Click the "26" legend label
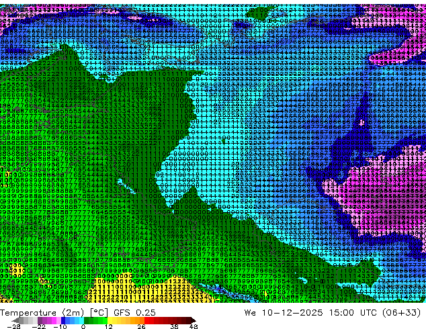Image resolution: width=426 pixels, height=329 pixels. tap(141, 326)
